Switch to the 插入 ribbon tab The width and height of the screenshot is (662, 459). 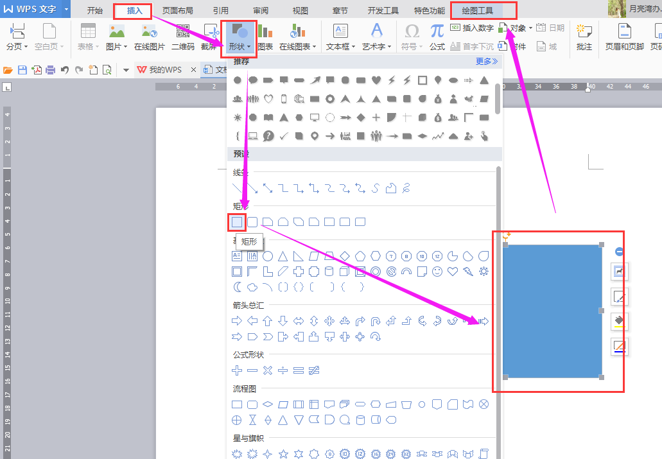point(134,10)
